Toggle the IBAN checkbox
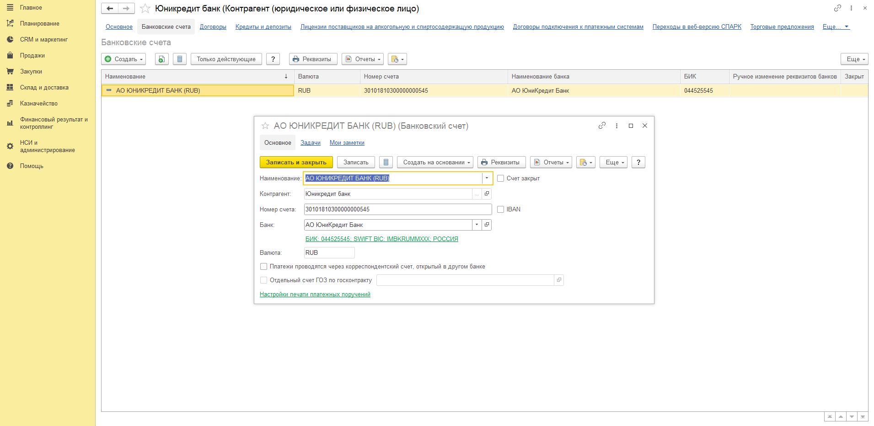The width and height of the screenshot is (874, 426). pyautogui.click(x=501, y=210)
